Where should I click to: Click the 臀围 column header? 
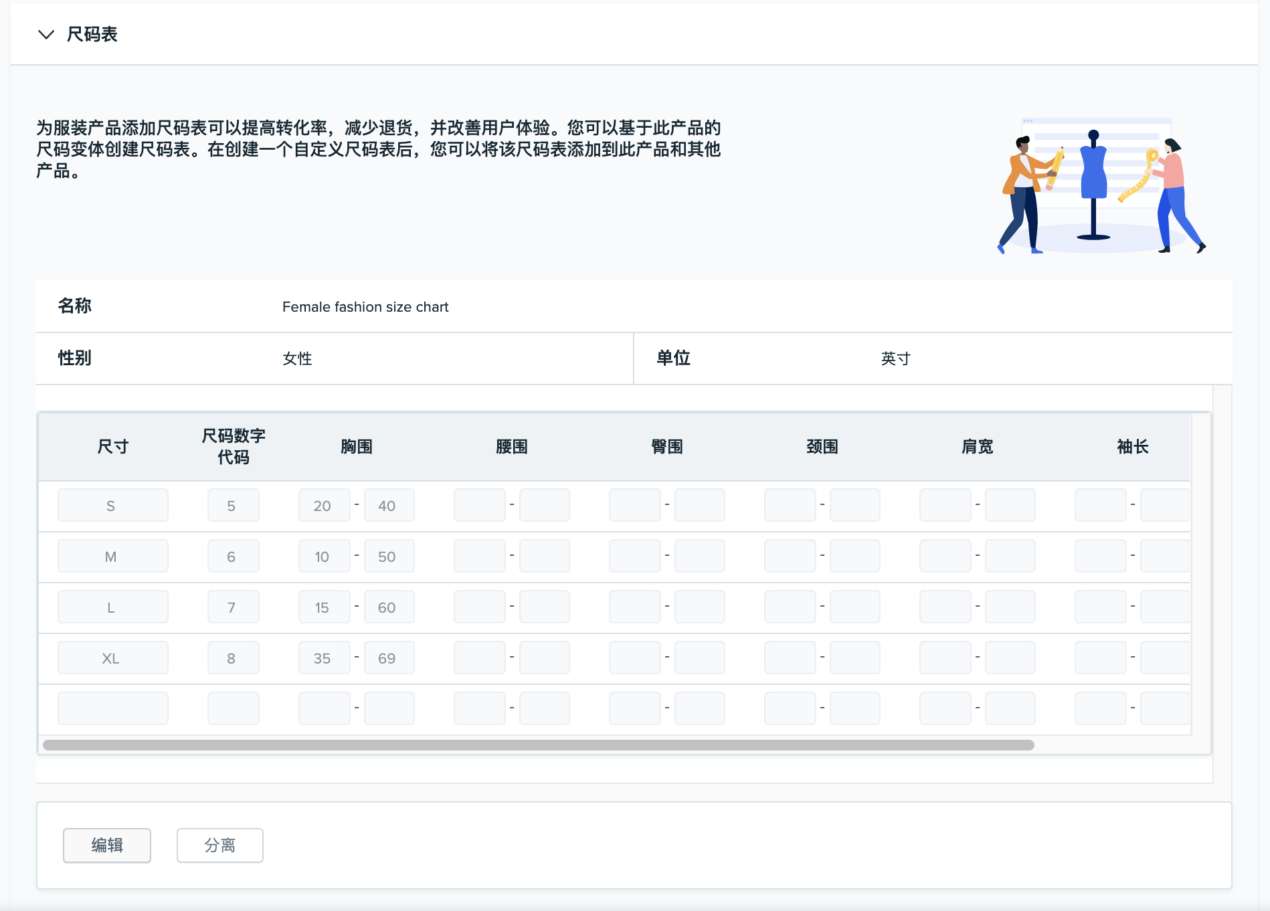coord(667,447)
